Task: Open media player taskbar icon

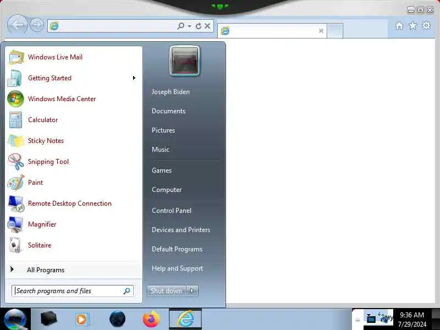Action: (82, 319)
